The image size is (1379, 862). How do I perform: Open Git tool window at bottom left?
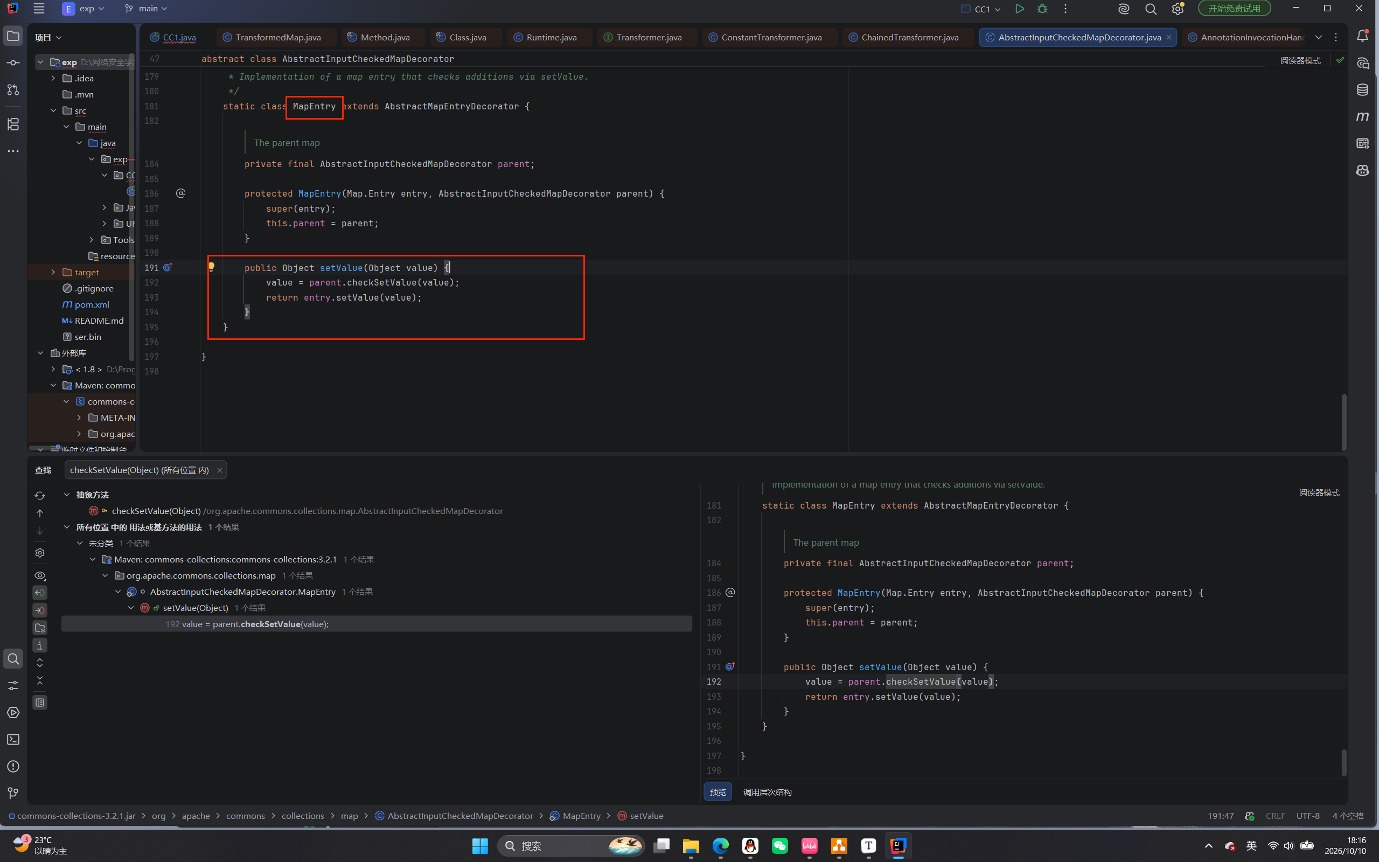pos(13,793)
